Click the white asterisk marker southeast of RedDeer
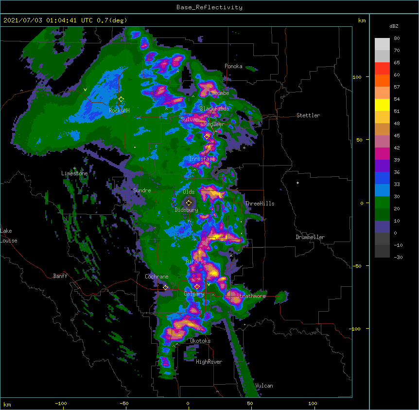The height and width of the screenshot is (410, 419). coord(244,148)
